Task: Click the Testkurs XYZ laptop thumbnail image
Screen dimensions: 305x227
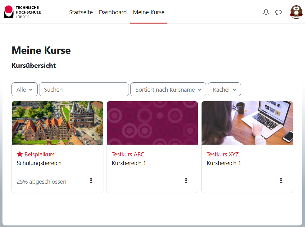Action: 247,123
